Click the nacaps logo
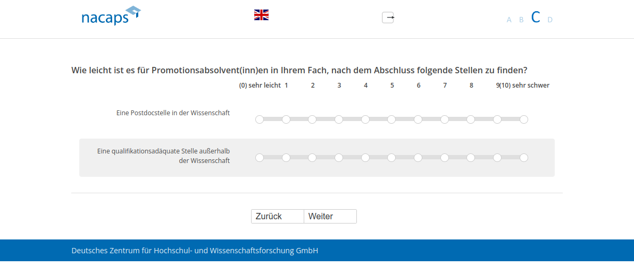 (x=111, y=16)
